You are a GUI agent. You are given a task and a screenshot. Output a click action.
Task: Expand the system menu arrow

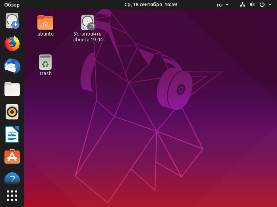[270, 4]
